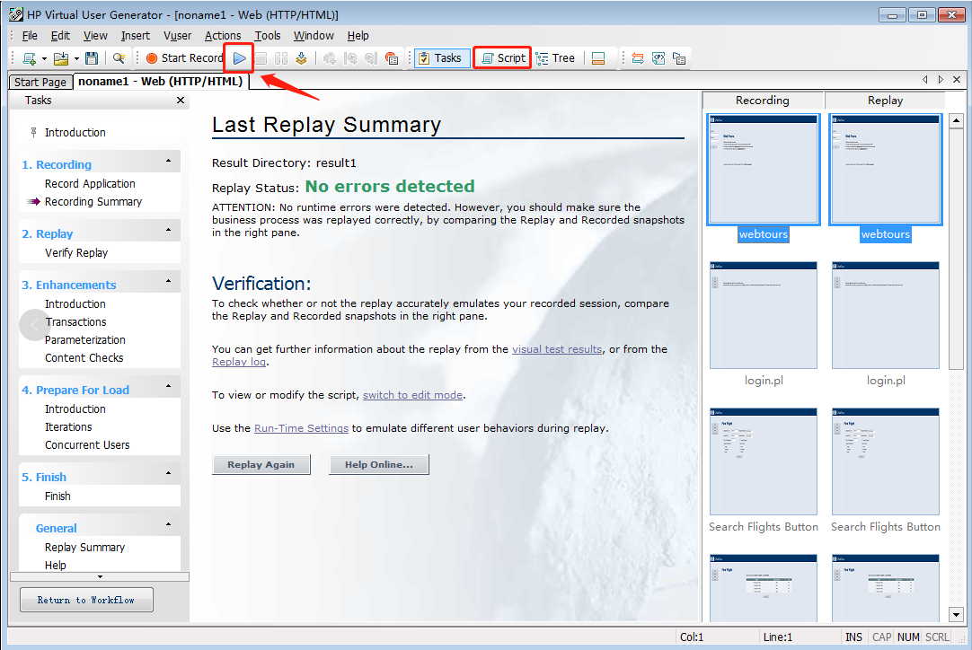Collapse the 1. Recording section
This screenshot has height=650, width=972.
tap(168, 161)
